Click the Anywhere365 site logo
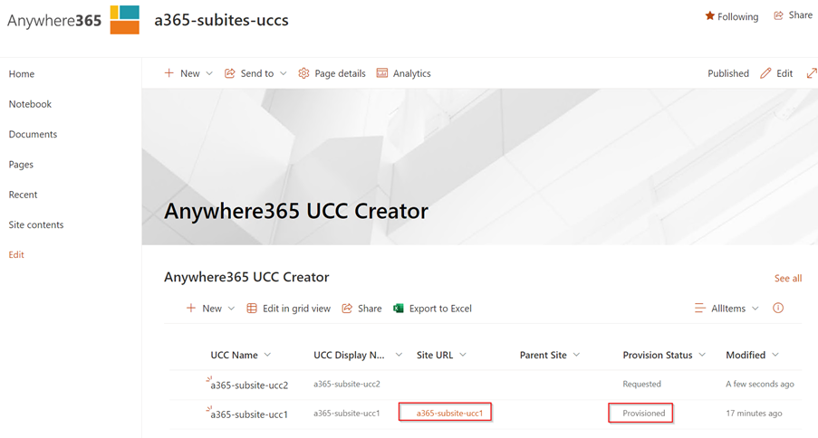818x438 pixels. (124, 19)
